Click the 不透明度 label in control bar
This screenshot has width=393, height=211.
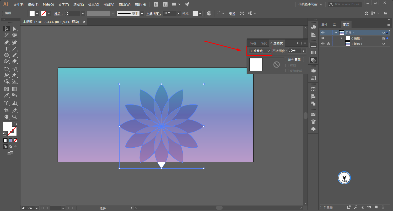tap(153, 13)
